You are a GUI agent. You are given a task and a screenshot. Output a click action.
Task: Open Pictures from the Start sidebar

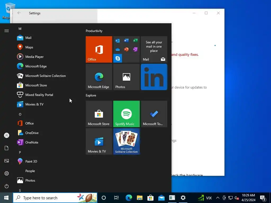point(7,161)
